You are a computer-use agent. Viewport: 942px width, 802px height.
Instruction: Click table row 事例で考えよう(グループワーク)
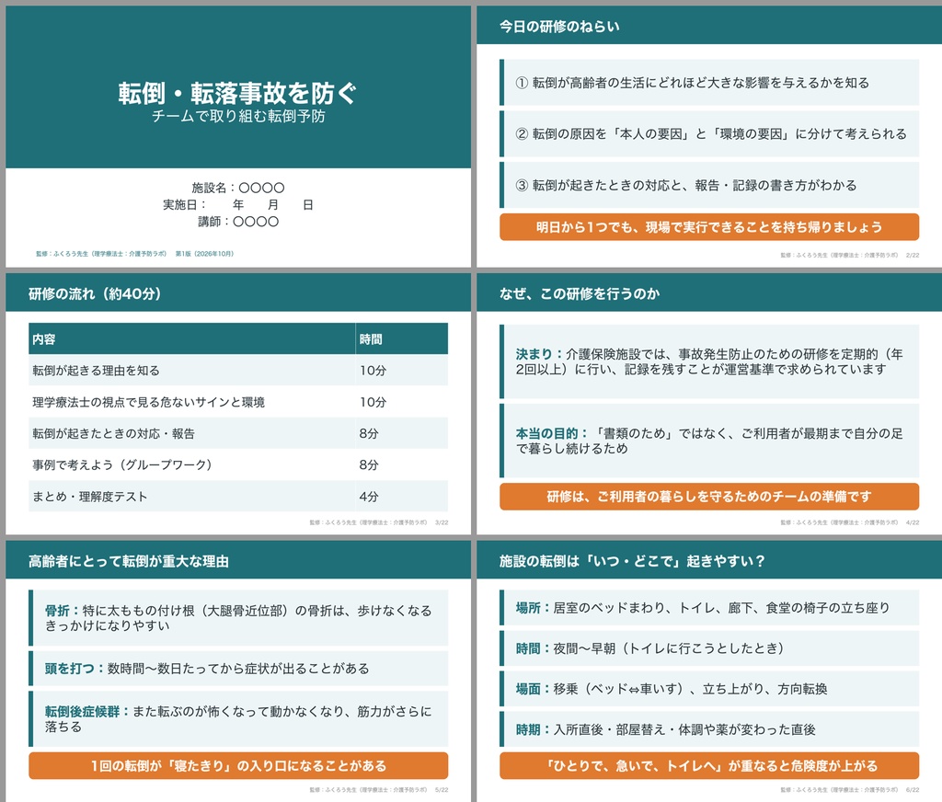point(238,464)
